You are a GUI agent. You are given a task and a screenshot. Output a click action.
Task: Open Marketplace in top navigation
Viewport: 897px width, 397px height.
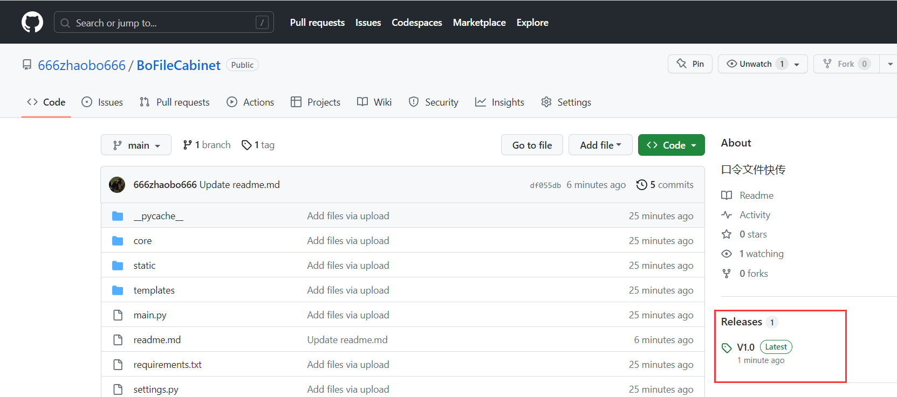[480, 23]
